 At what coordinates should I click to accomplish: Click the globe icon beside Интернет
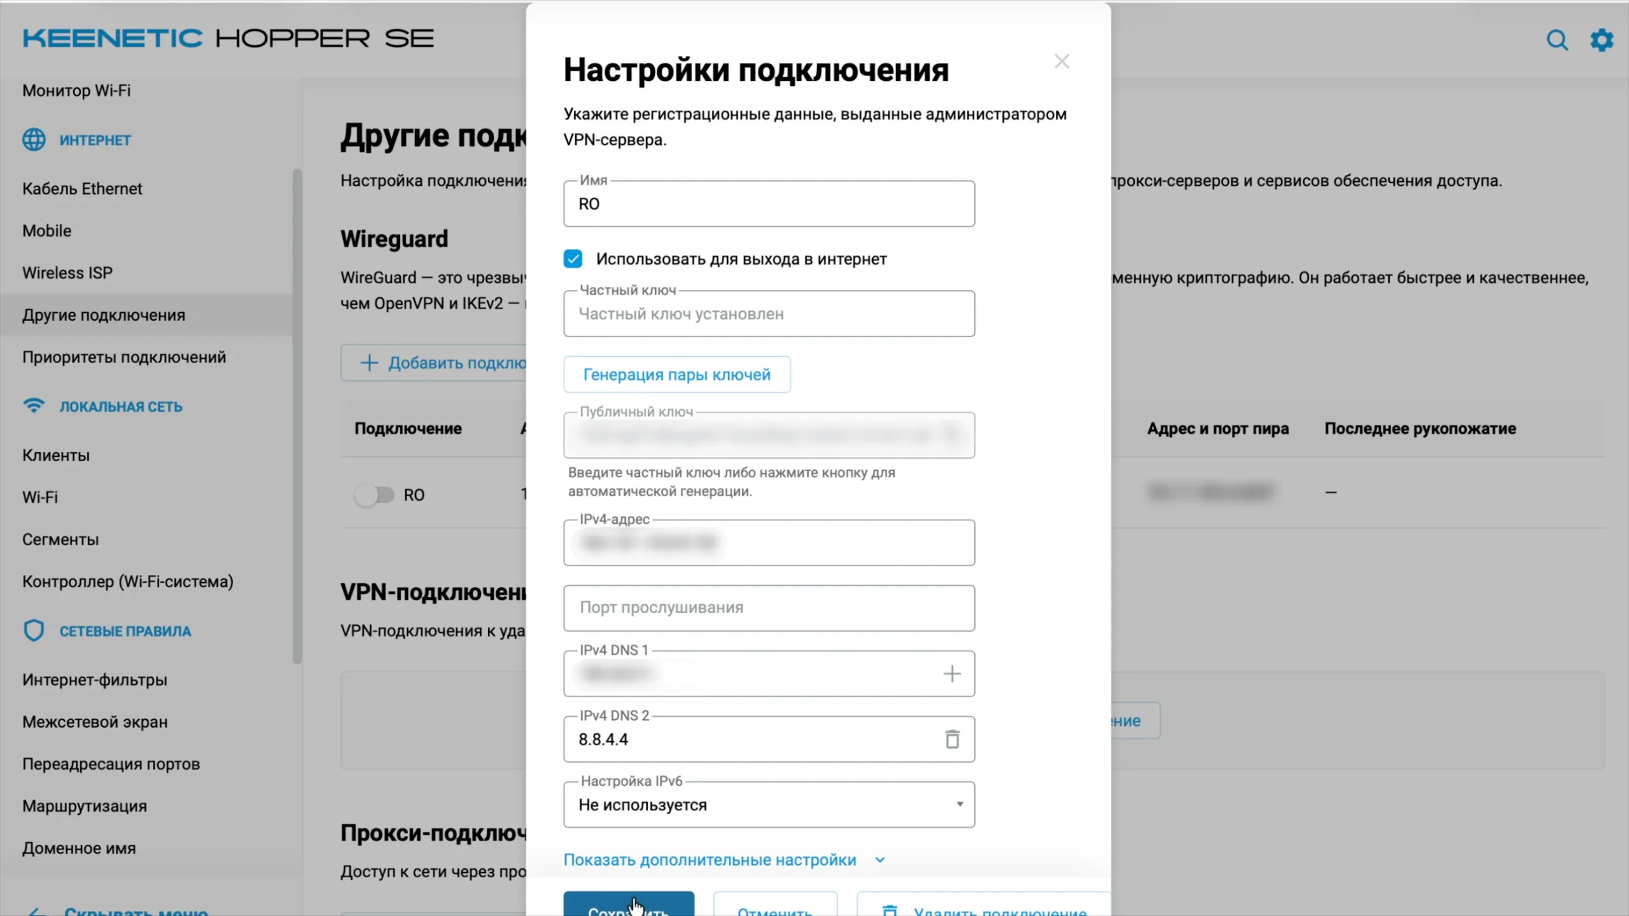[x=34, y=139]
